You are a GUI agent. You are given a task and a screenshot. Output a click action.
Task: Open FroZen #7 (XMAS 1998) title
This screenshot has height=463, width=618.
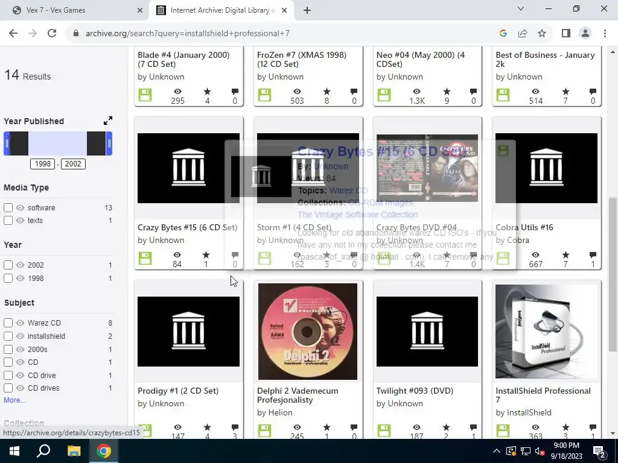click(302, 60)
